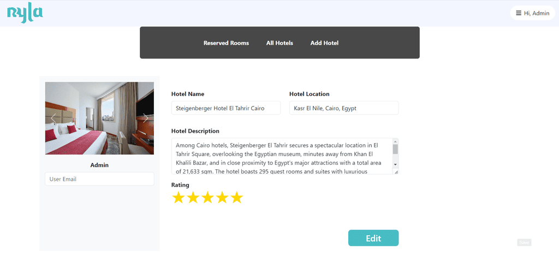Set rating to one star

pos(178,197)
